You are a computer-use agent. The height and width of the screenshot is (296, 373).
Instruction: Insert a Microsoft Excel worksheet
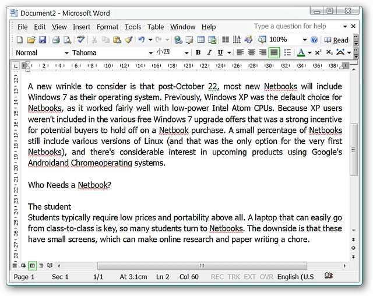[212, 40]
